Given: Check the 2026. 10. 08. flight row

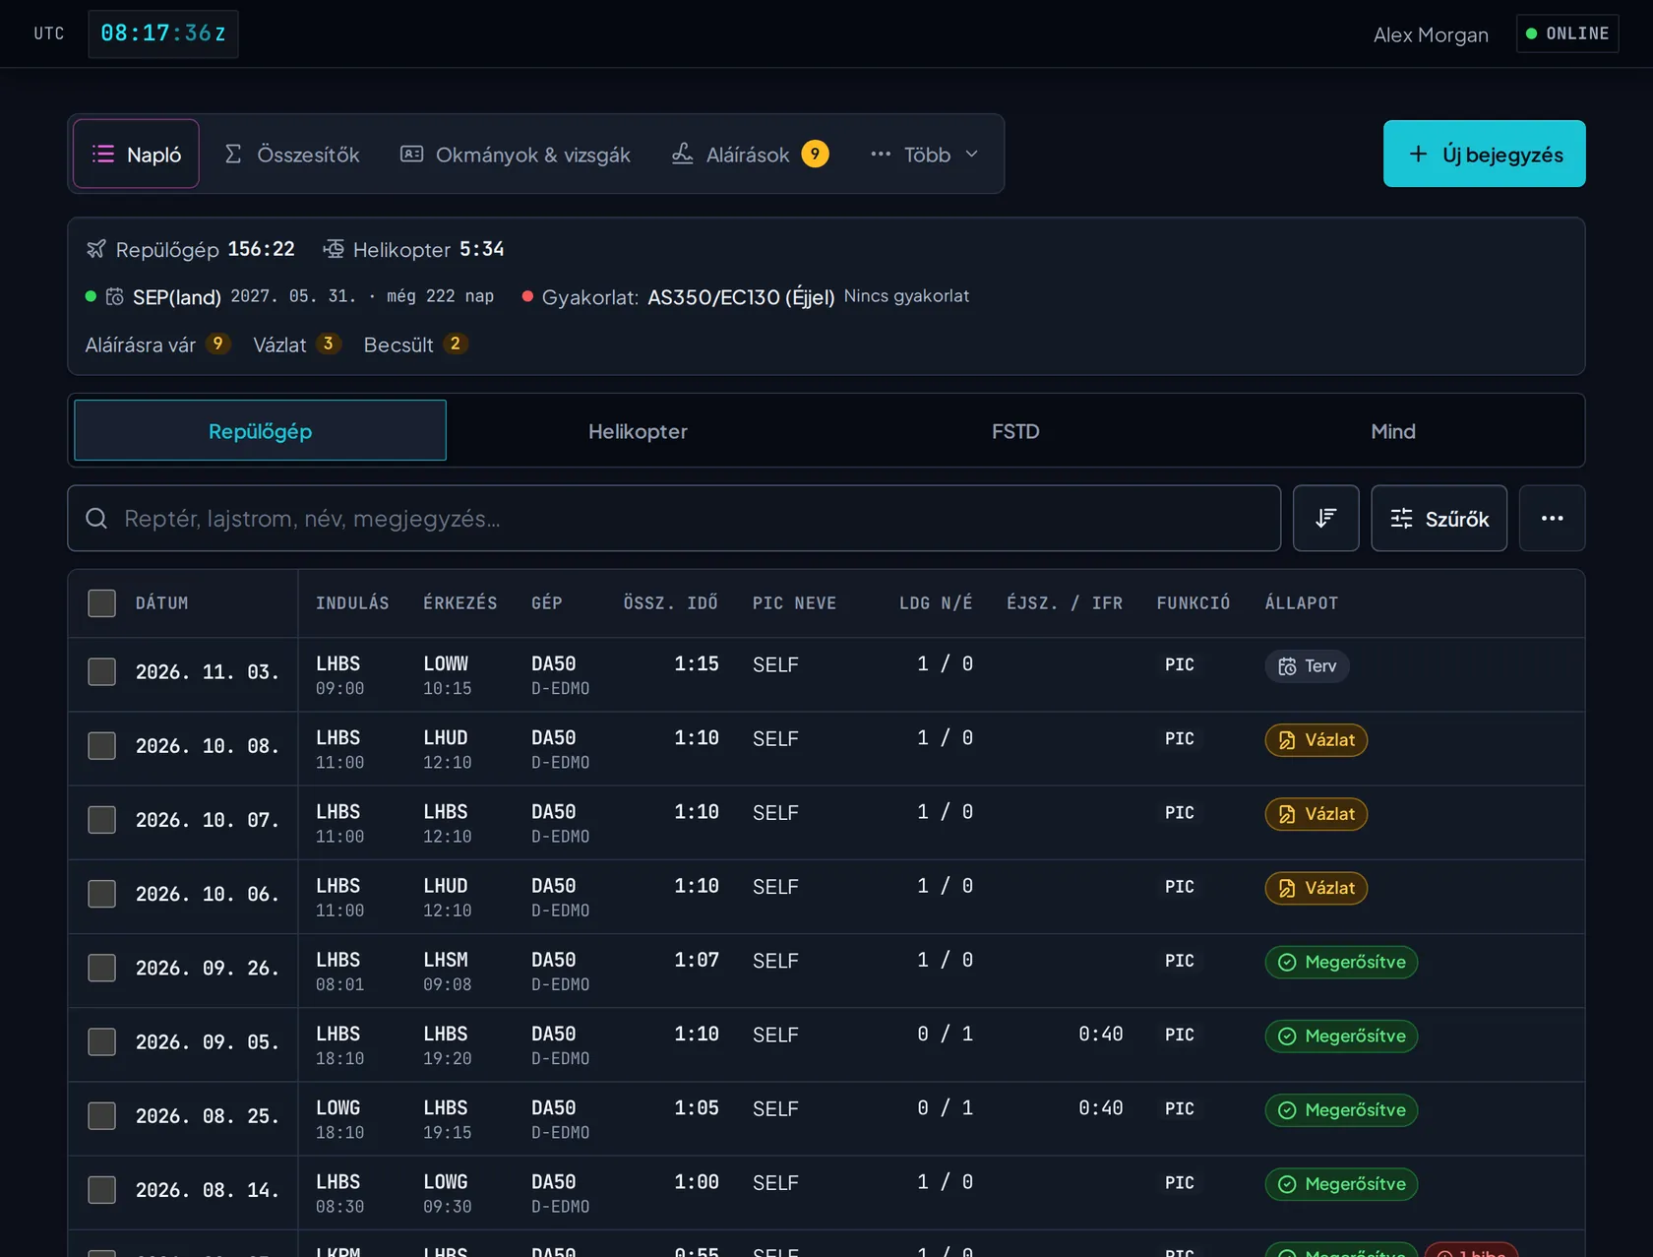Looking at the screenshot, I should pos(101,745).
